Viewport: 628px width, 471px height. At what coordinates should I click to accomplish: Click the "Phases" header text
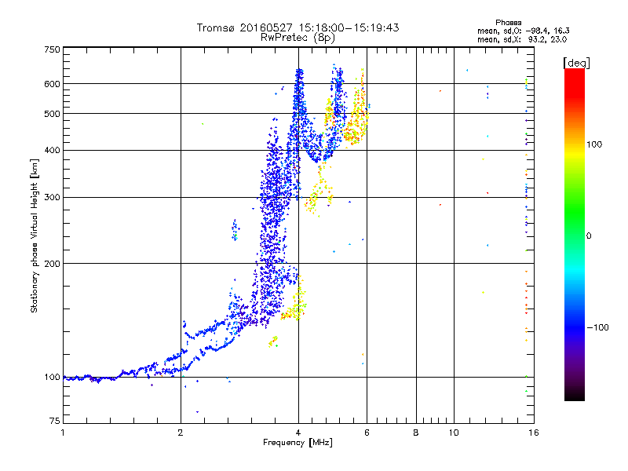[x=508, y=23]
